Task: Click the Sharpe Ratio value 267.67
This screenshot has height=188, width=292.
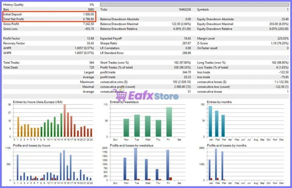Action: [x=187, y=43]
